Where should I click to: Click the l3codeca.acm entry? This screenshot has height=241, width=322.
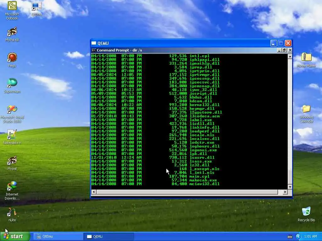(x=204, y=116)
